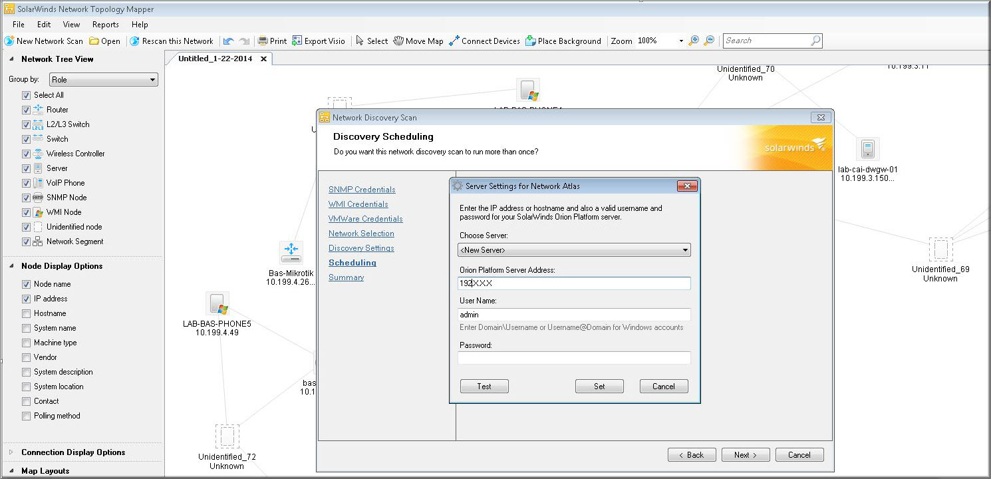Click the Router role icon in tree
Screen dimensions: 991x479
click(38, 109)
